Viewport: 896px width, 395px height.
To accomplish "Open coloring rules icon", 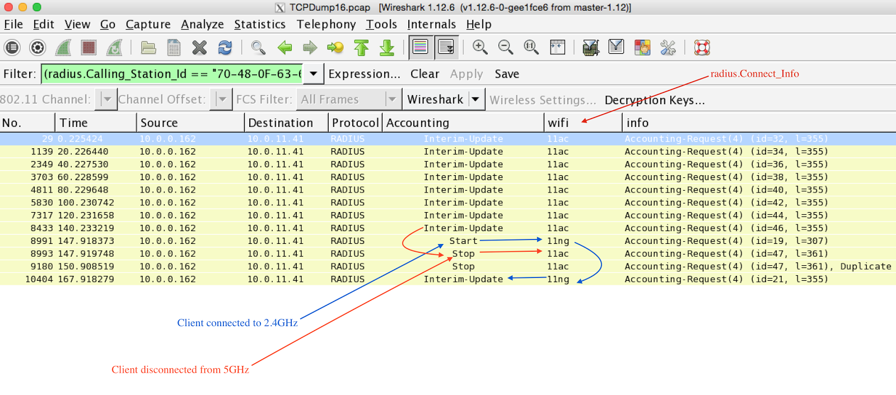I will [x=642, y=48].
